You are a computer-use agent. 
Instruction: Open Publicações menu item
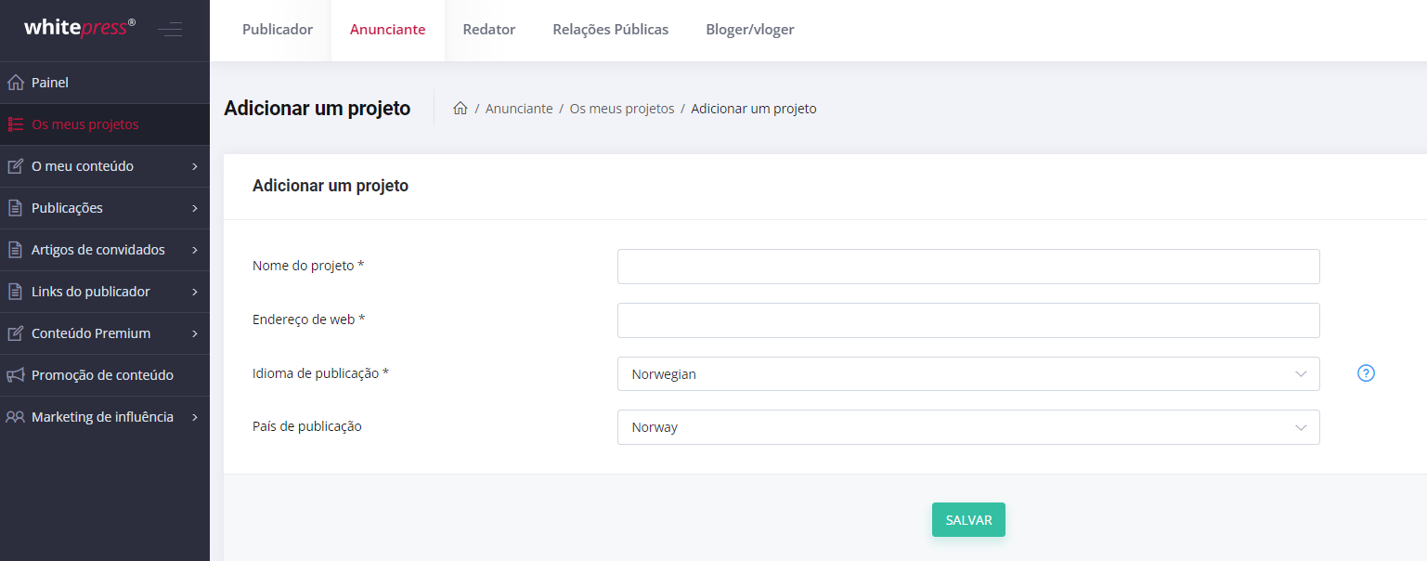tap(105, 208)
